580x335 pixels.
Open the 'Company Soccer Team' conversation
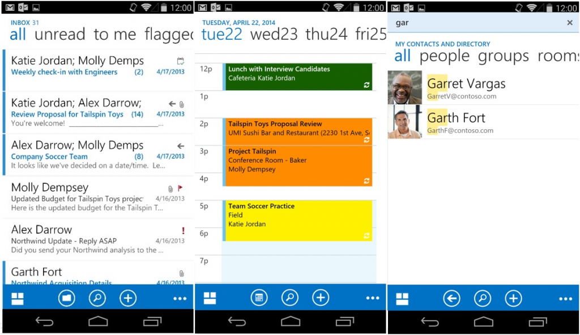(x=98, y=155)
